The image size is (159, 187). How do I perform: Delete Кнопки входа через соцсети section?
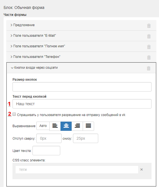pos(148,68)
